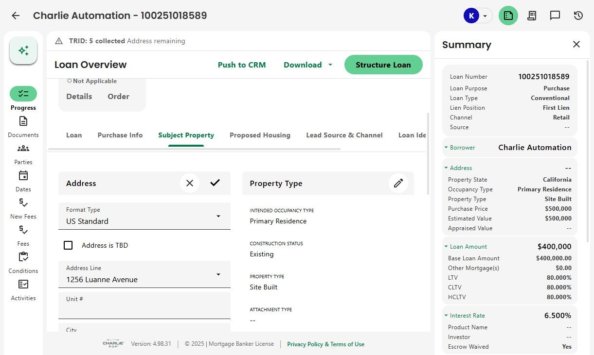Open the chat comments icon
Image resolution: width=594 pixels, height=355 pixels.
point(555,16)
